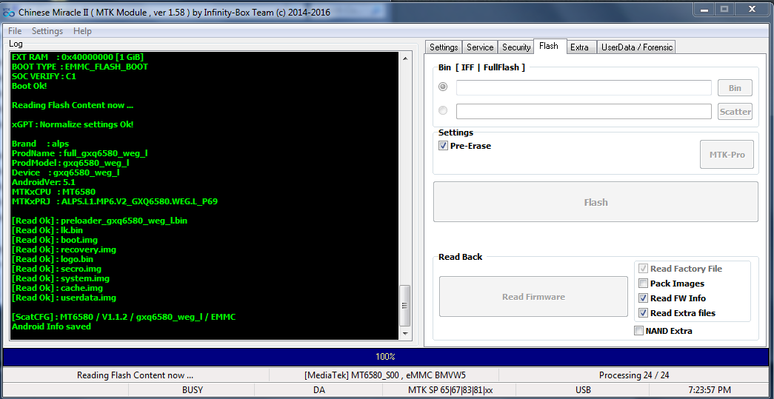The width and height of the screenshot is (774, 399).
Task: Click the Scatter browse button
Action: (x=735, y=112)
